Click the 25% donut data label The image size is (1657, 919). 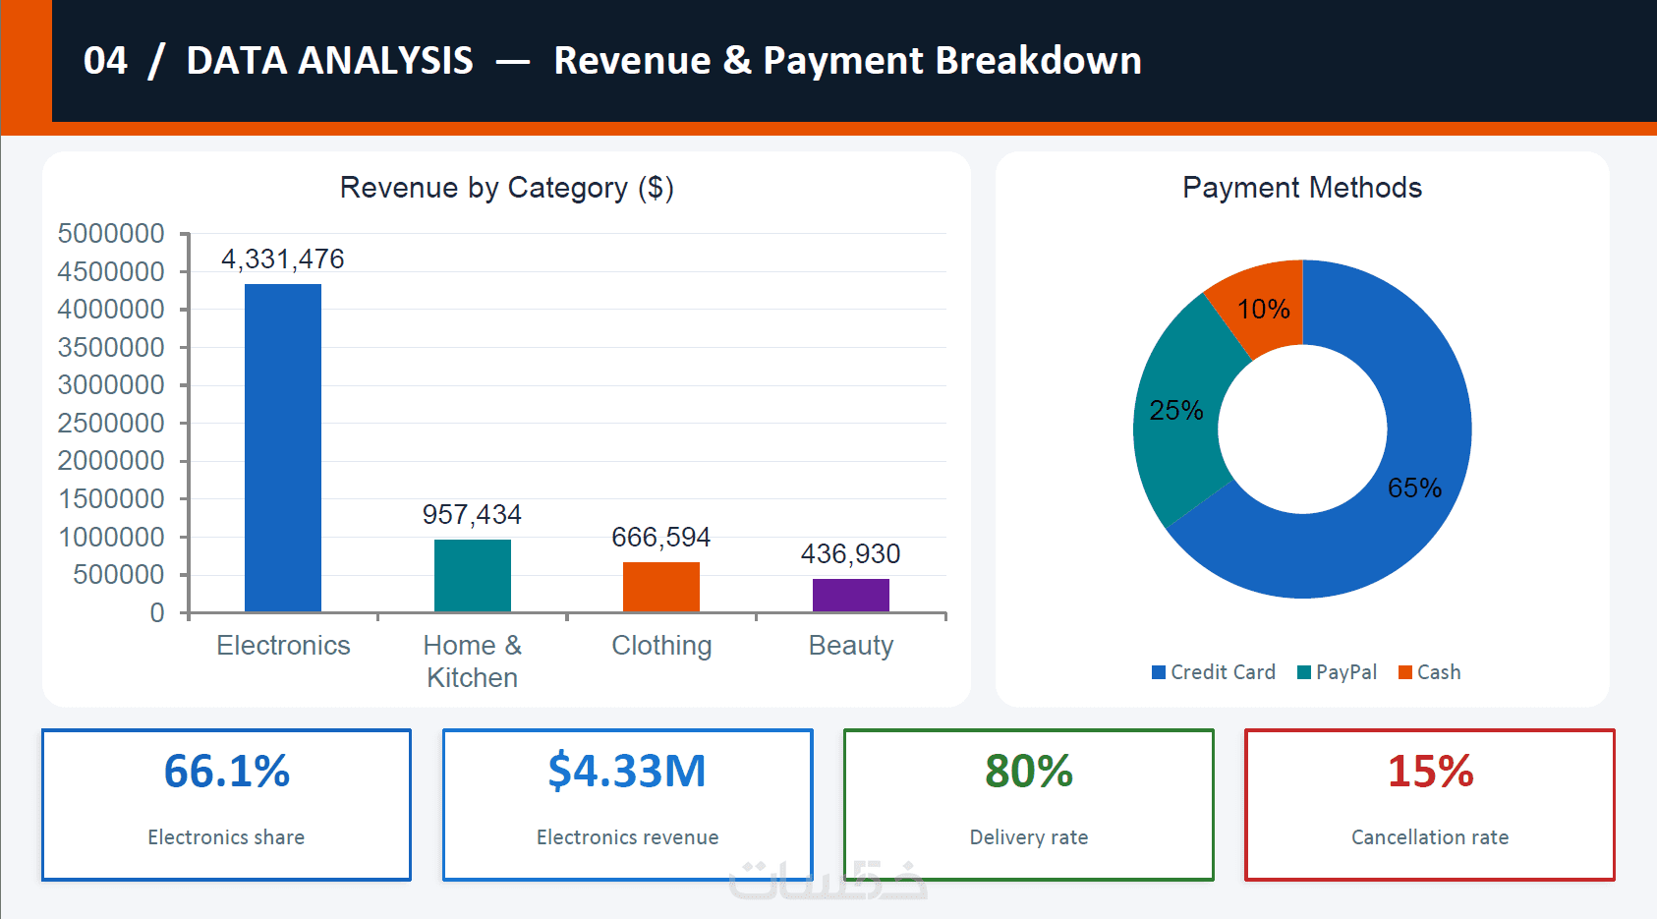point(1176,411)
